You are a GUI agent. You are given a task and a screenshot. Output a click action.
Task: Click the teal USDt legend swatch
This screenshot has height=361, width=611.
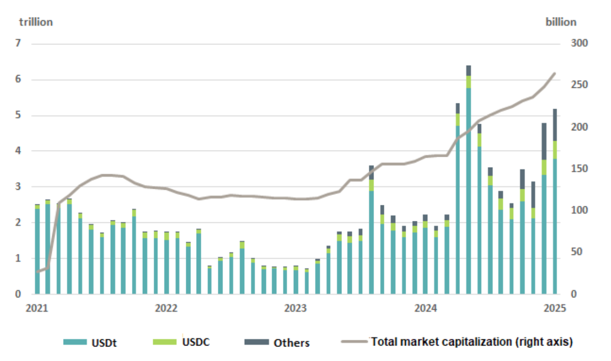click(76, 342)
